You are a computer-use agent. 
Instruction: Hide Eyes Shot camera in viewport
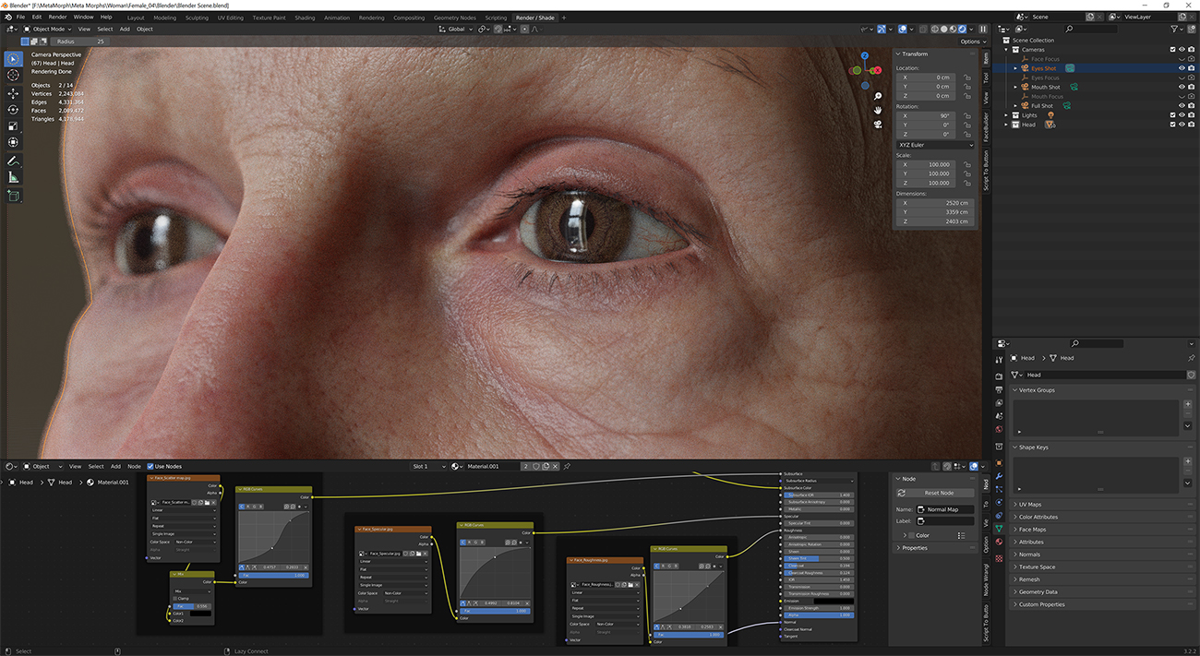point(1181,68)
